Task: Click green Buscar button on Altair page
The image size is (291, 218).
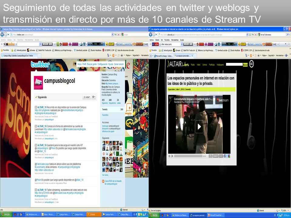Action: click(x=245, y=65)
